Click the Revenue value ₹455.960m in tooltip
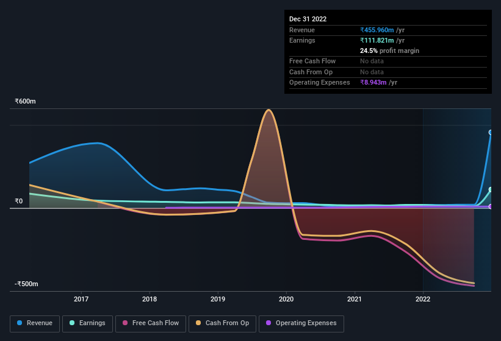The height and width of the screenshot is (341, 501). [377, 30]
